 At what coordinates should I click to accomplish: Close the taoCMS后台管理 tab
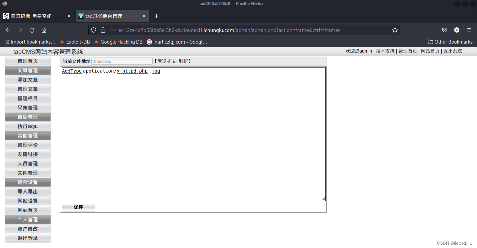[144, 16]
